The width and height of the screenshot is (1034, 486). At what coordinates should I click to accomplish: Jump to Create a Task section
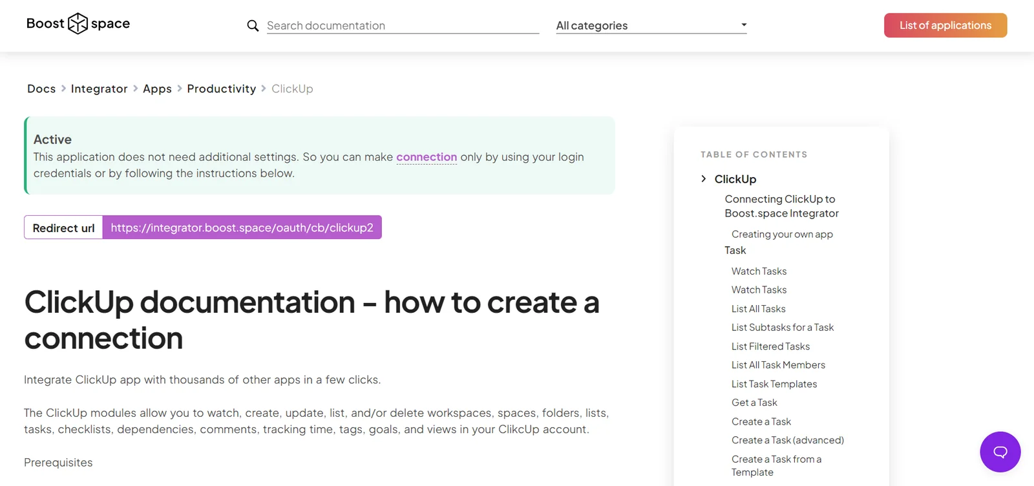[x=761, y=421]
